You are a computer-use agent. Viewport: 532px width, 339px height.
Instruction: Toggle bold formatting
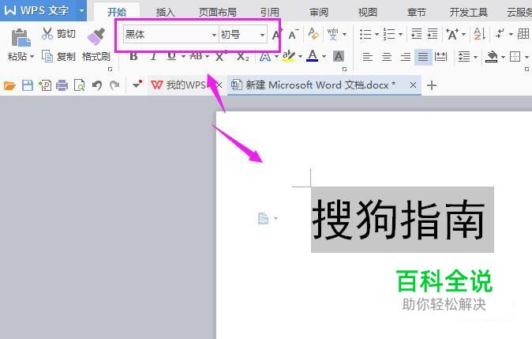[x=133, y=56]
